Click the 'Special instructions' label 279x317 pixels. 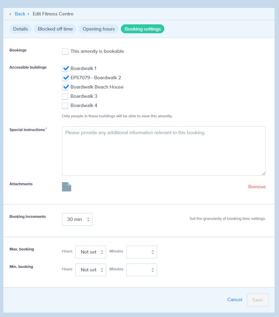pos(27,130)
